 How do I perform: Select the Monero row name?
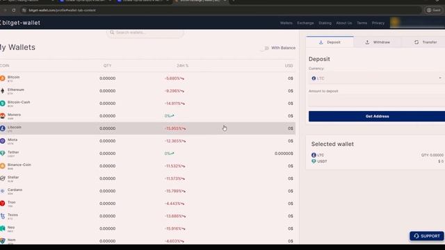[14, 115]
